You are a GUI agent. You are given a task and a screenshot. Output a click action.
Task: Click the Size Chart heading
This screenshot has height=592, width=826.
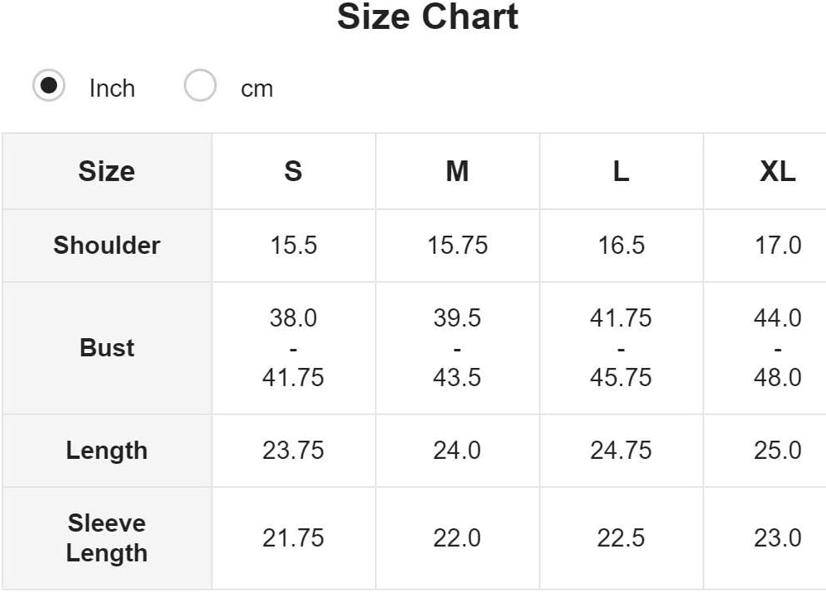(428, 17)
